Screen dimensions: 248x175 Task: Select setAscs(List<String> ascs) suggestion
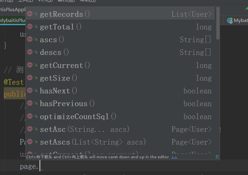tap(120, 142)
